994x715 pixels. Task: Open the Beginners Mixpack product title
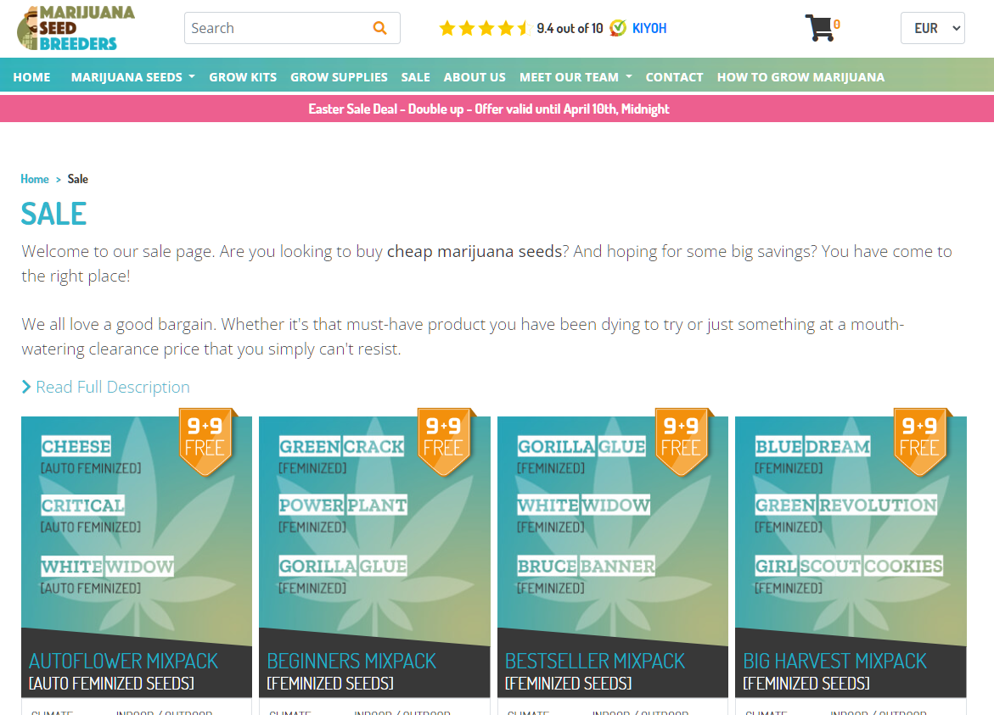point(351,662)
